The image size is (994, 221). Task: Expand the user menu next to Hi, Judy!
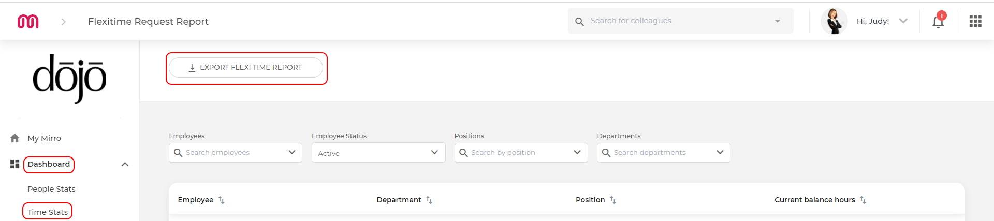903,21
